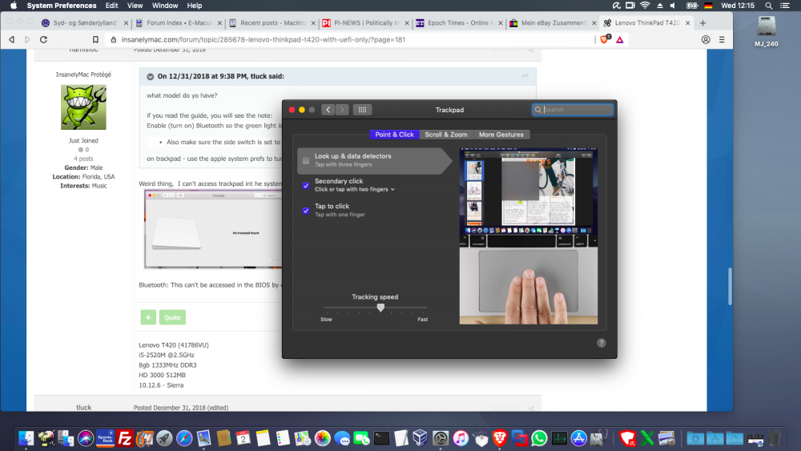Switch to Scroll & Zoom tab
Viewport: 801px width, 451px height.
coord(446,135)
